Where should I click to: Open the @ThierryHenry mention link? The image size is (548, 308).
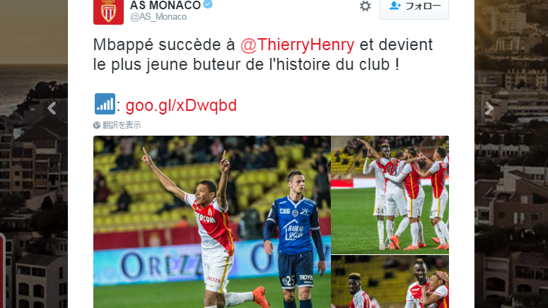click(x=298, y=45)
